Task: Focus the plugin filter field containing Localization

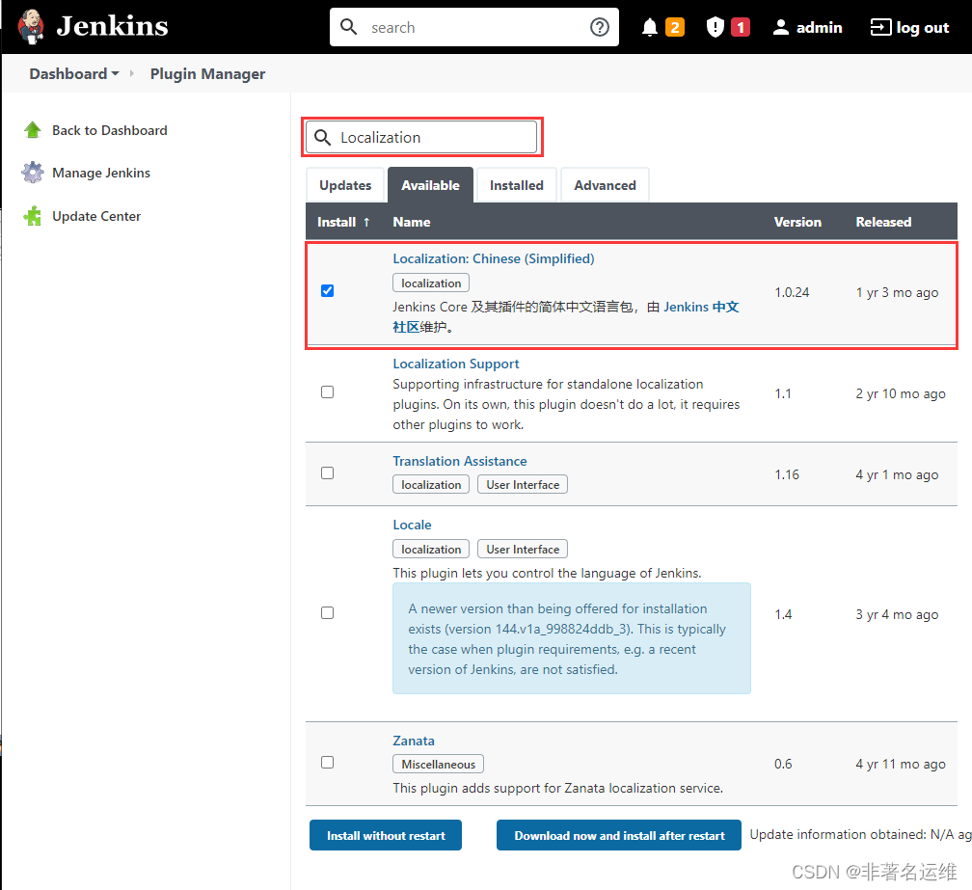Action: (421, 137)
